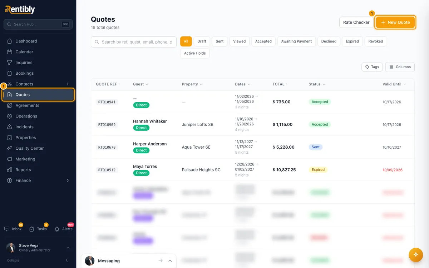Open quote RTQ10678
This screenshot has width=429, height=268.
point(107,147)
